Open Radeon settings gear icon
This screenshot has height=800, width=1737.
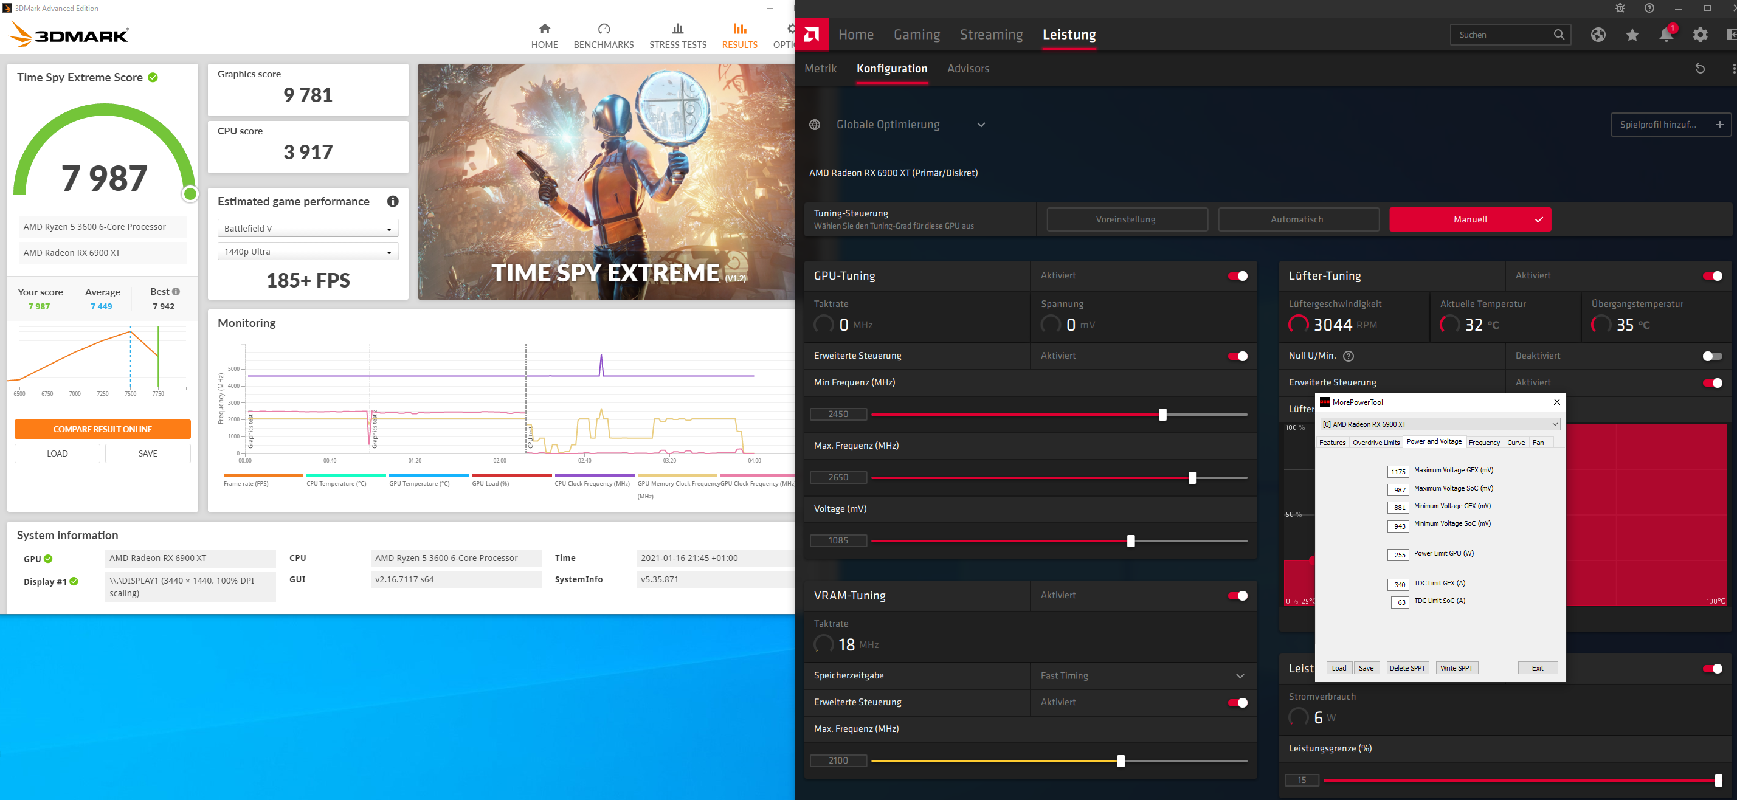tap(1700, 35)
